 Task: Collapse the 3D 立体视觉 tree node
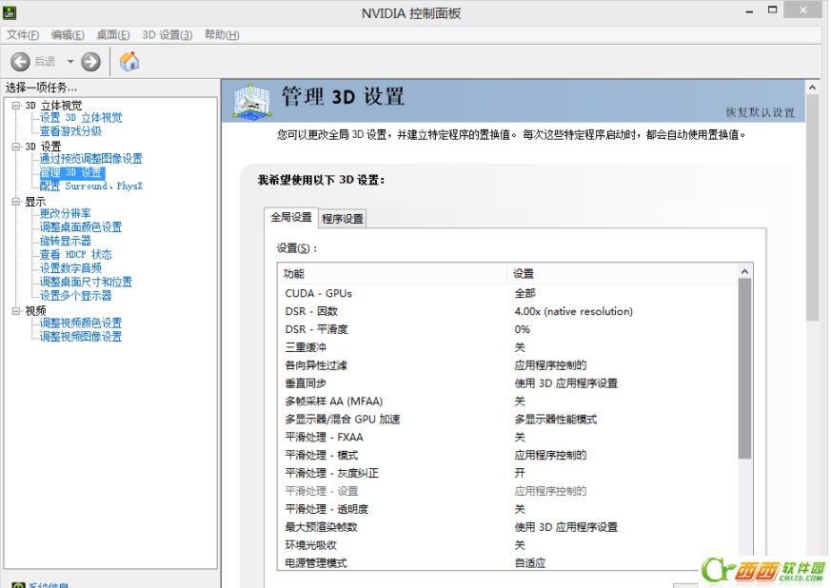pyautogui.click(x=16, y=106)
